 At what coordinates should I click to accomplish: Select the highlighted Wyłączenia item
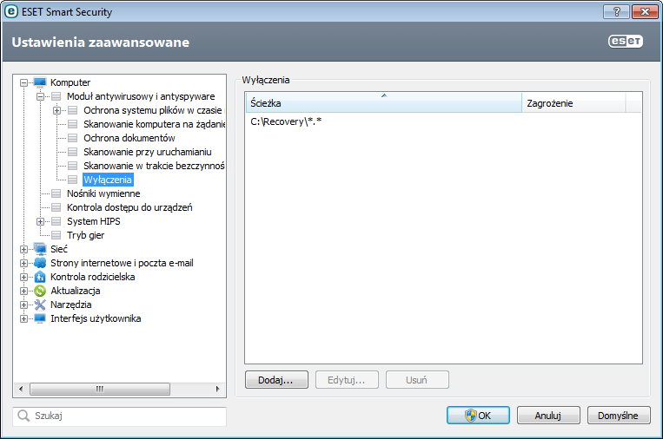click(108, 180)
